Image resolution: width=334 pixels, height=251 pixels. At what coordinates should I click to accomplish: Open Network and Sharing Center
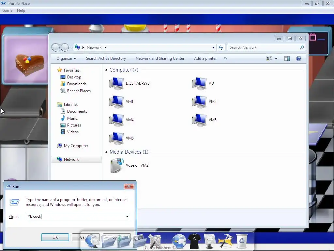tap(160, 59)
